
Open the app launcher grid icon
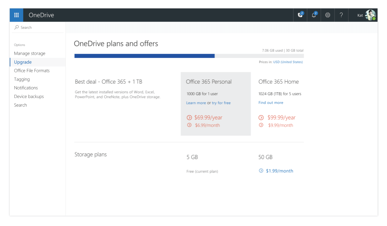[16, 15]
